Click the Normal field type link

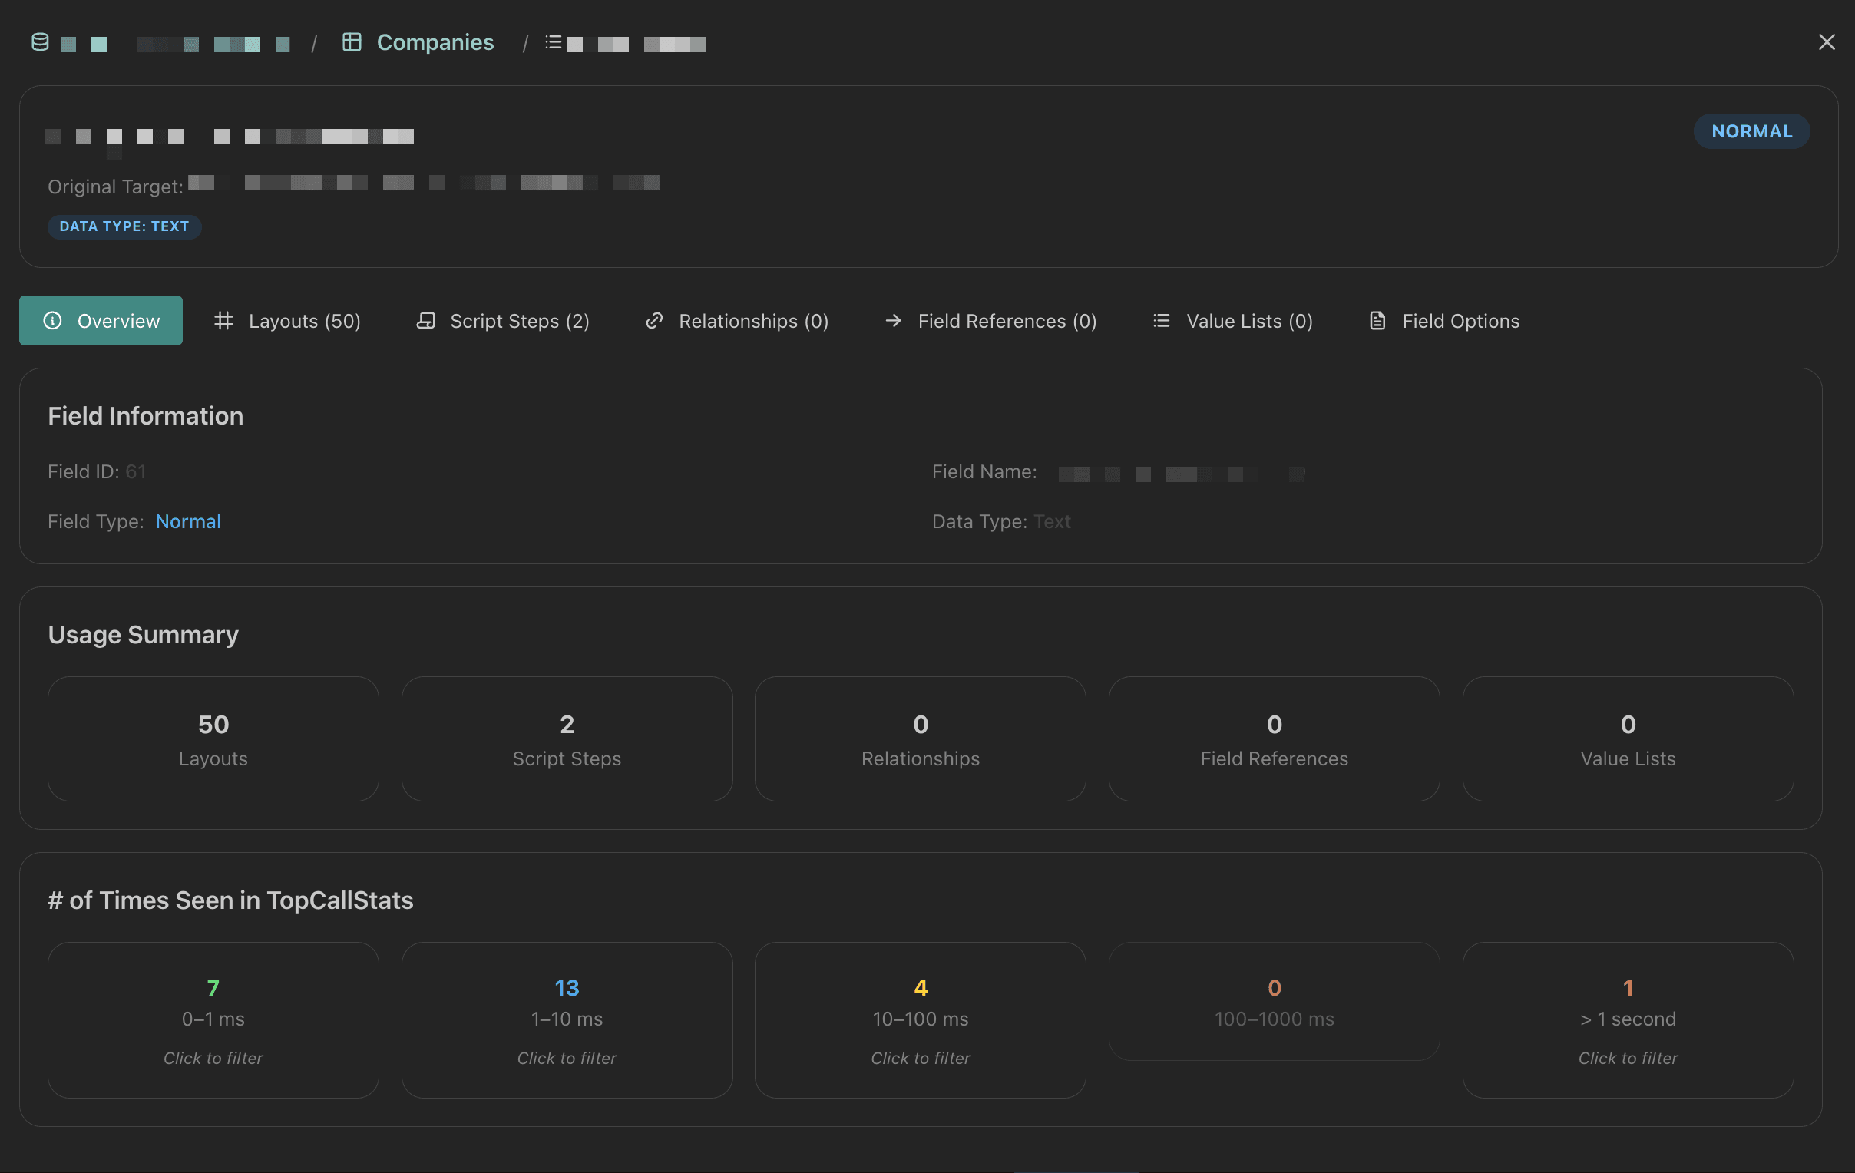pos(188,521)
